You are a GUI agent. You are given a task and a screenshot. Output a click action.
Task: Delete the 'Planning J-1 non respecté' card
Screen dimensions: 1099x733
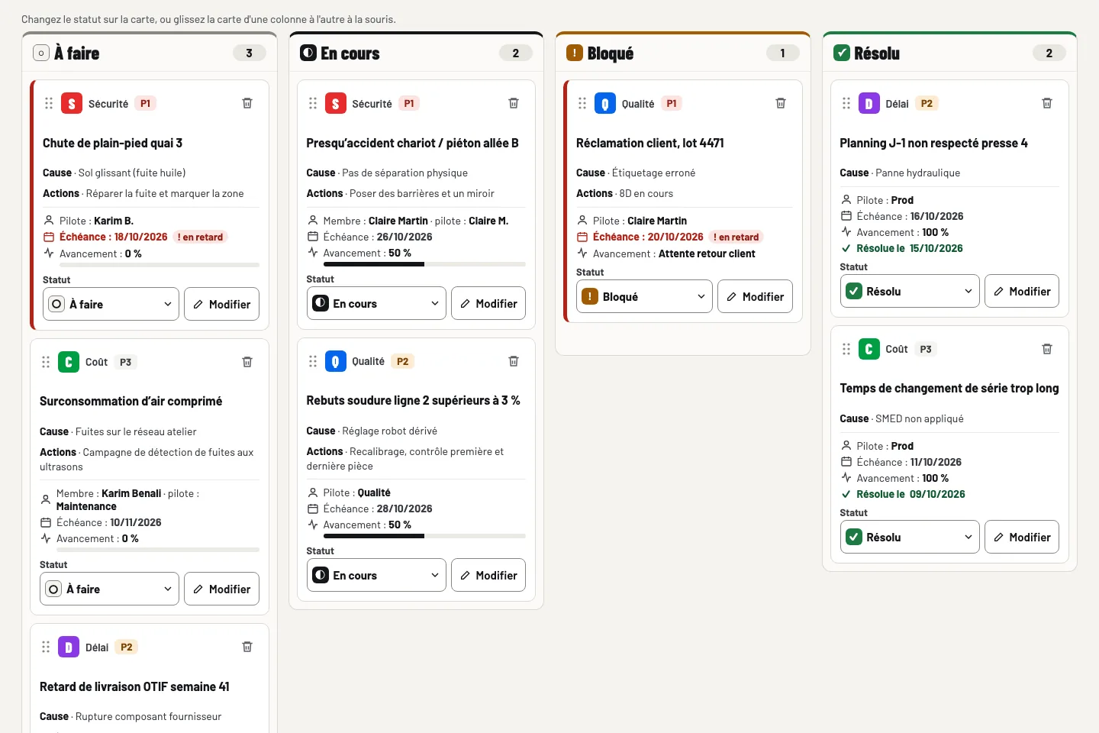click(1047, 103)
